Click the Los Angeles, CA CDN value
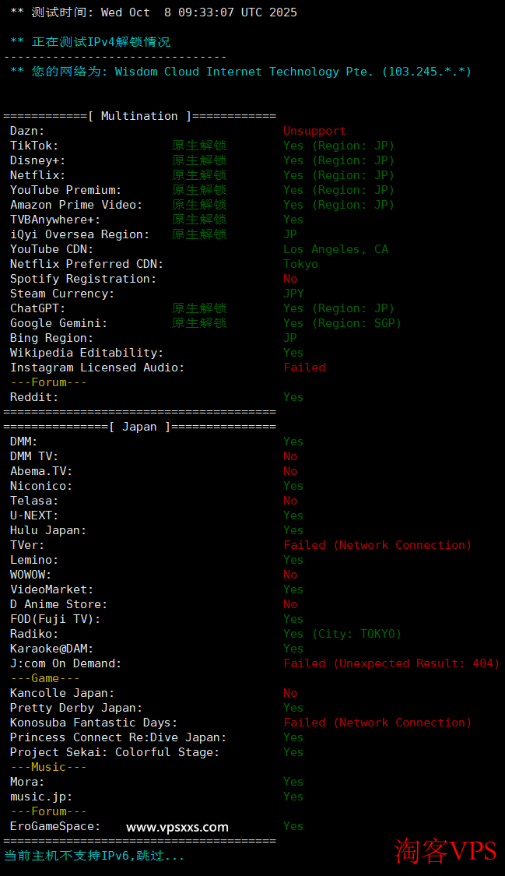The width and height of the screenshot is (505, 876). [x=335, y=249]
